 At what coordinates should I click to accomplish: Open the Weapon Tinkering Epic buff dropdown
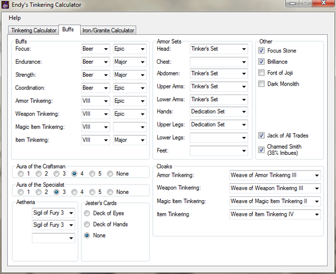(130, 114)
